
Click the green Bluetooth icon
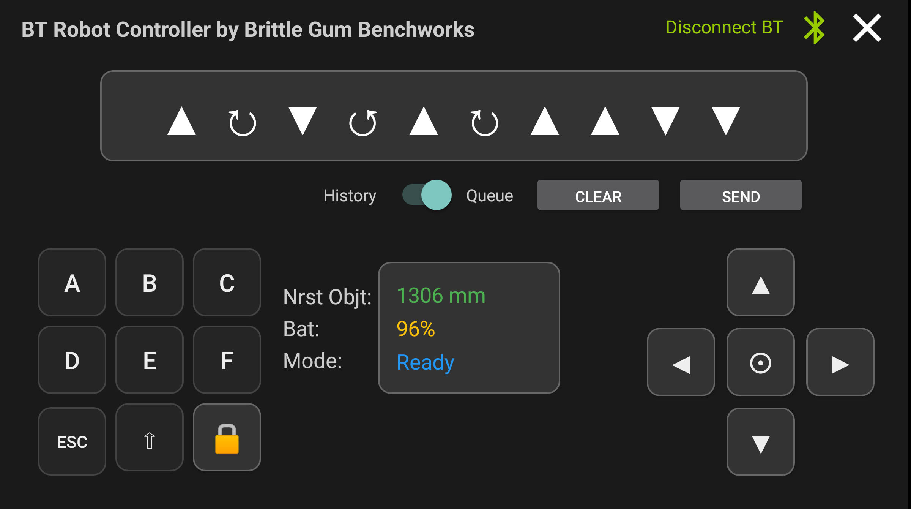pos(814,28)
